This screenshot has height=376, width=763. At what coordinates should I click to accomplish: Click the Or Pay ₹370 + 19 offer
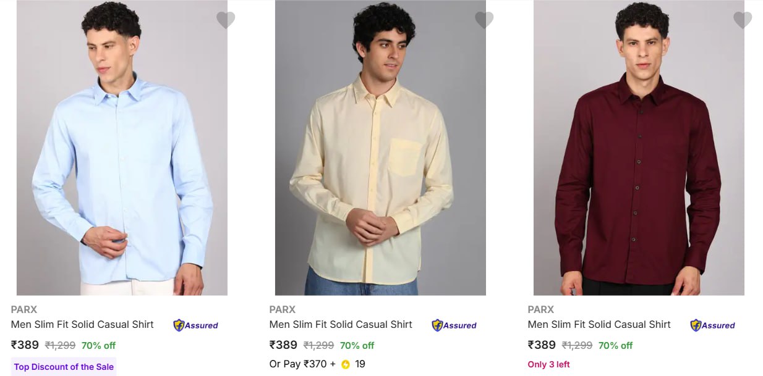pyautogui.click(x=317, y=364)
